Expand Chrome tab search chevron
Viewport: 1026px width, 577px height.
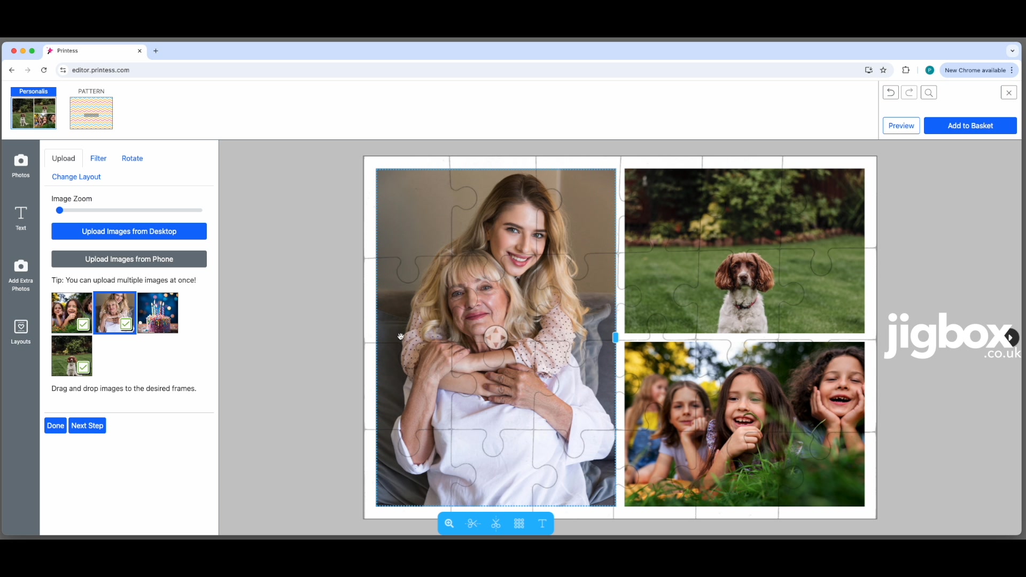1012,51
